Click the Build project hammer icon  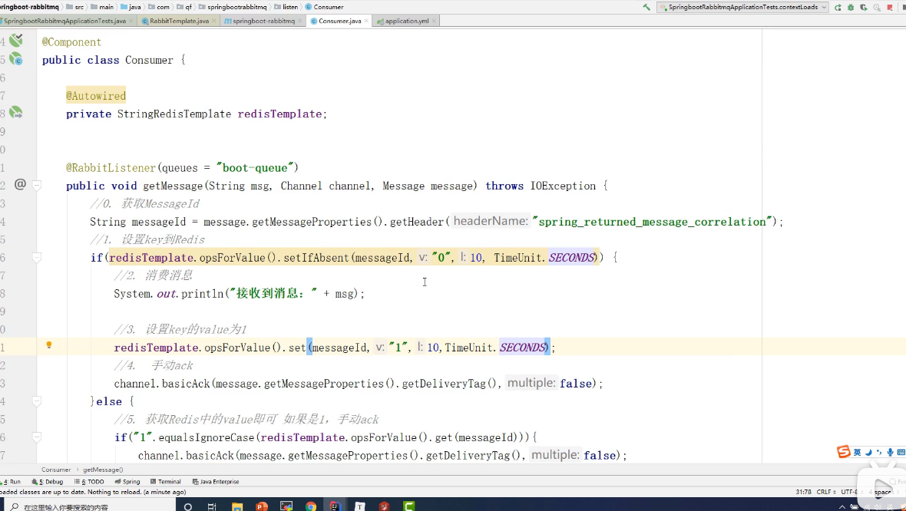pos(647,7)
